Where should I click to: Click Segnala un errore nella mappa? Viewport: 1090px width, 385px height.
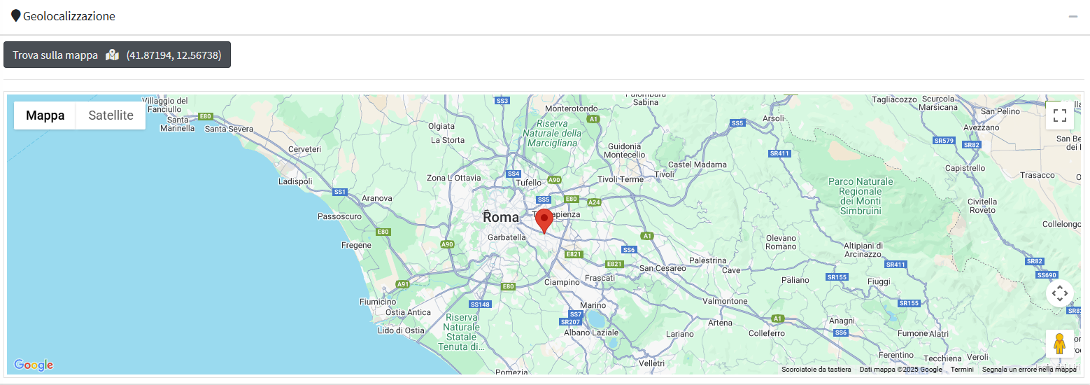(x=1029, y=370)
